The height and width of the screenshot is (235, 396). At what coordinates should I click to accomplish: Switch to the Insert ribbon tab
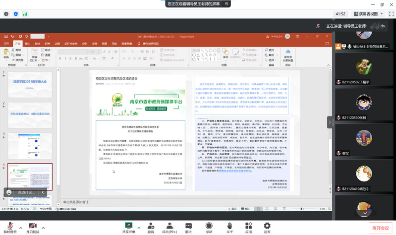coord(27,44)
